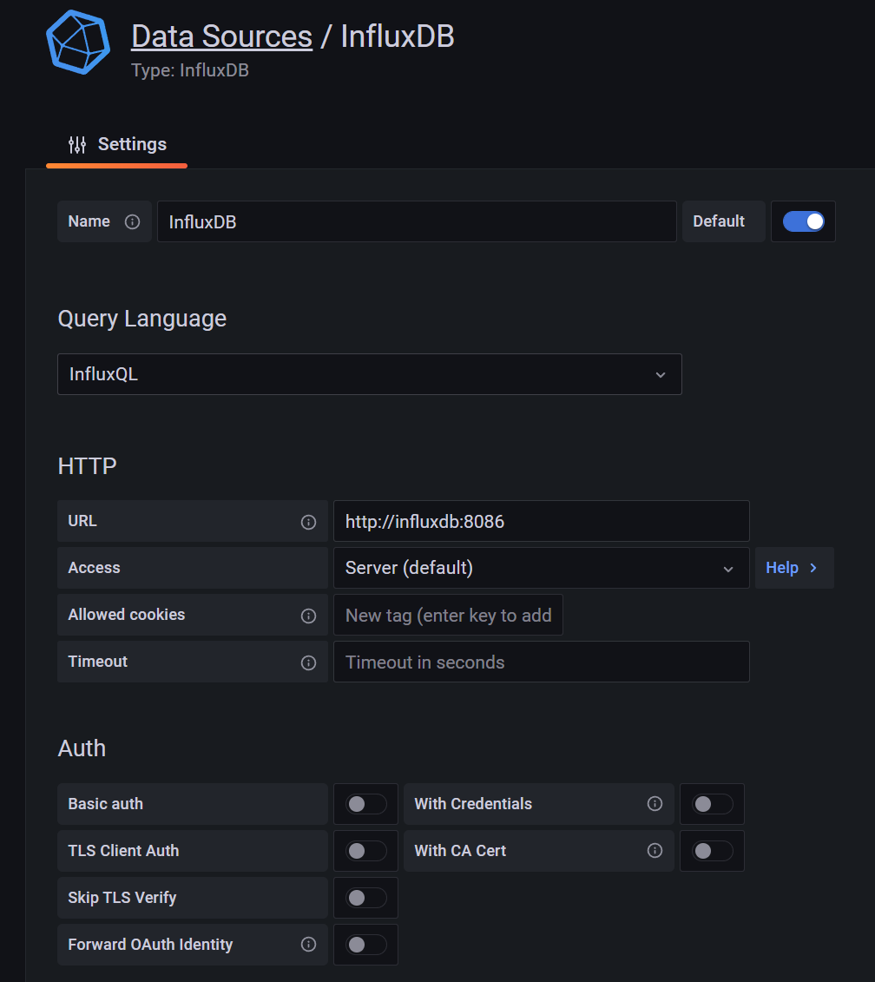875x982 pixels.
Task: Show info tooltip for Forward OAuth Identity
Action: click(x=308, y=945)
